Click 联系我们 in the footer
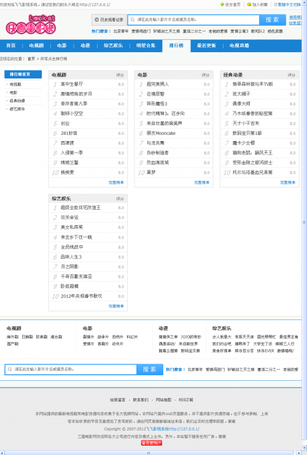The image size is (307, 455). tap(141, 400)
